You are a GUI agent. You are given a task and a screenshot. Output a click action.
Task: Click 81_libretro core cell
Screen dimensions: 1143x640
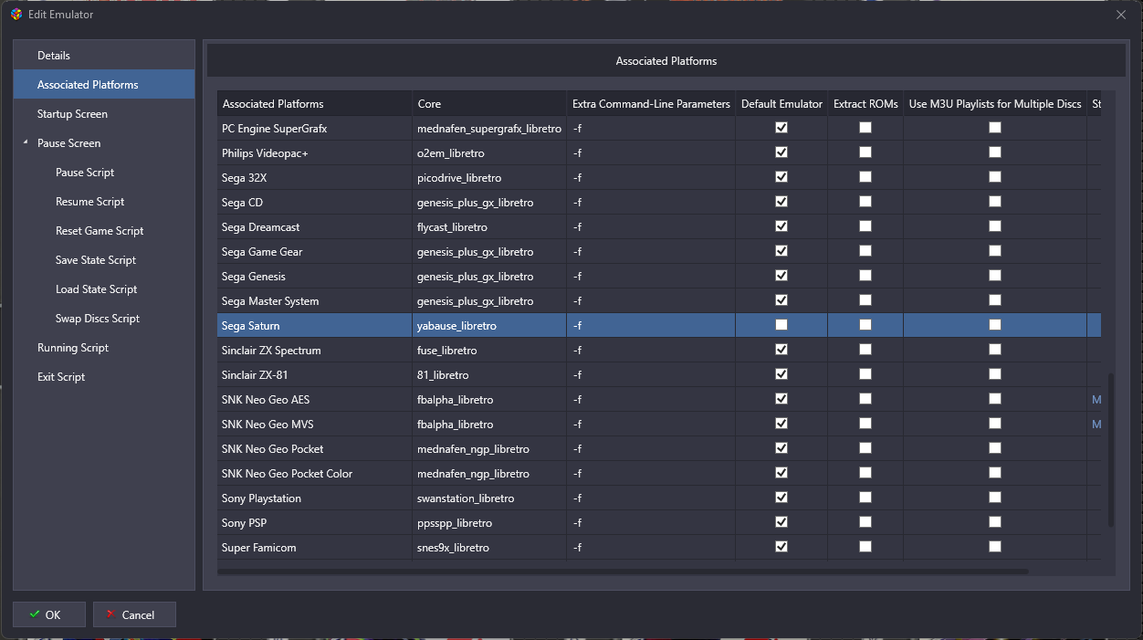pos(489,374)
